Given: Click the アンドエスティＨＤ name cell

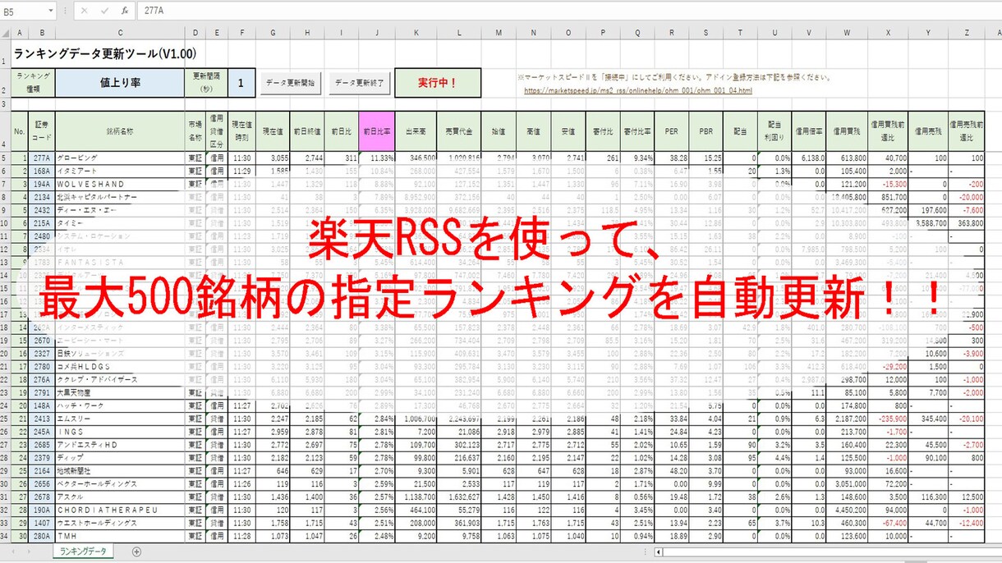Looking at the screenshot, I should coord(120,444).
